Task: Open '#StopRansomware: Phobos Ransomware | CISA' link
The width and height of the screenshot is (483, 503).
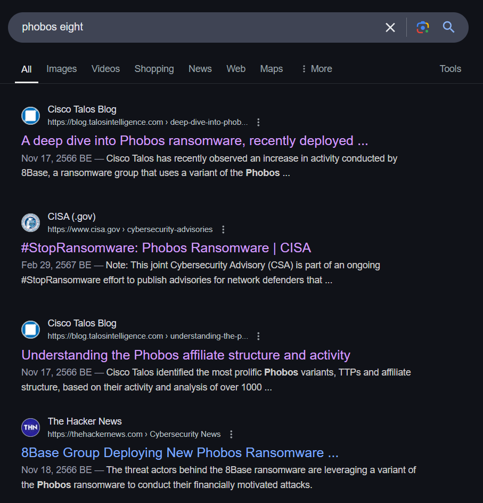Action: coord(166,248)
